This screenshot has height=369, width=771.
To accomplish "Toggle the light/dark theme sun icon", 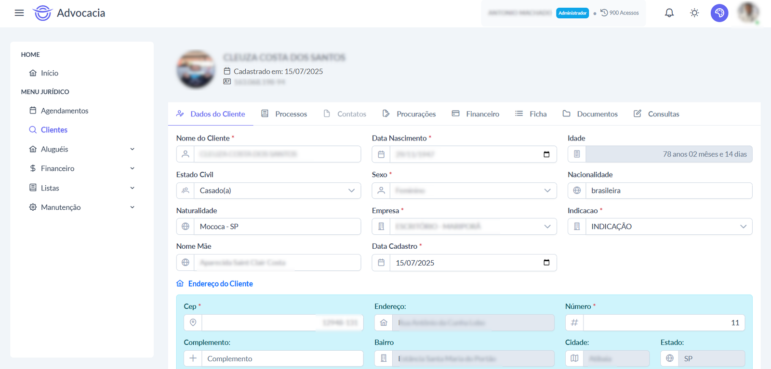I will (694, 13).
